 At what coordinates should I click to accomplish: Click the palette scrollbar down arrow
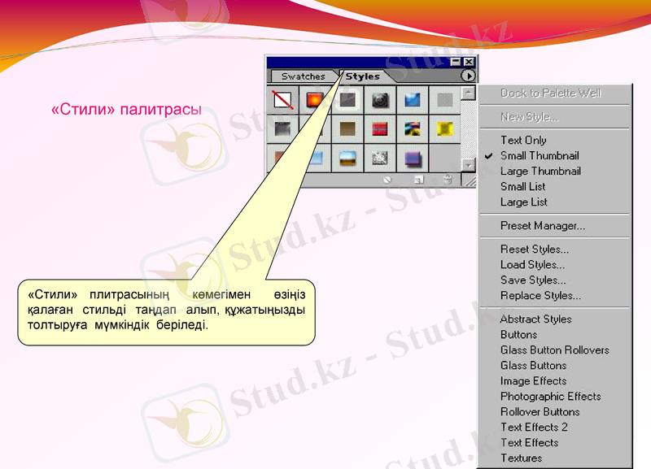click(467, 164)
